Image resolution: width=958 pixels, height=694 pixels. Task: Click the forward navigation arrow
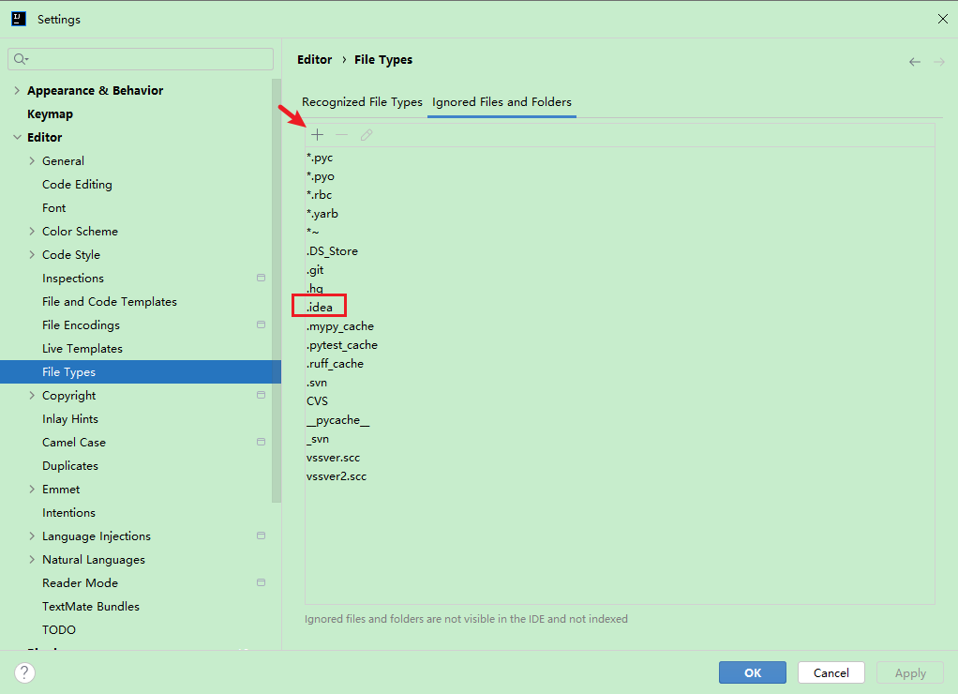[x=938, y=62]
